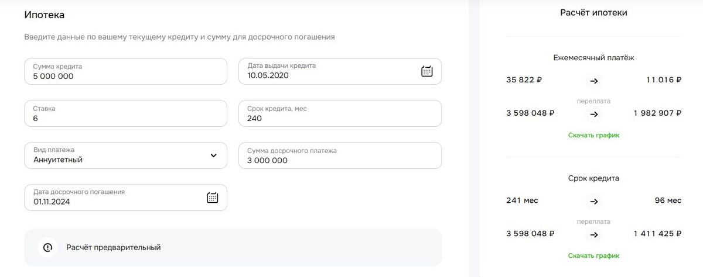Open calendar for Дата выдачи кредита
The width and height of the screenshot is (703, 277).
427,71
